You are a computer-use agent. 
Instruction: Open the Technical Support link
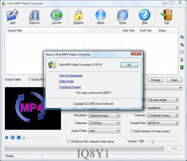coord(70,87)
